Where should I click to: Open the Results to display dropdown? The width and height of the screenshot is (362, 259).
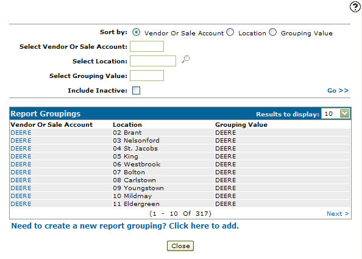click(x=336, y=113)
